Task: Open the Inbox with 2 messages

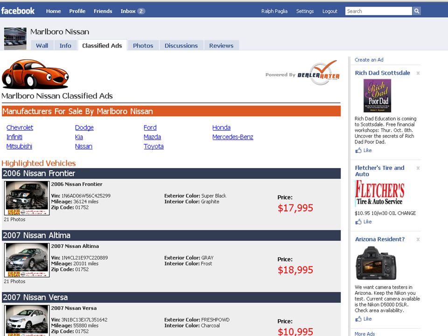Action: coord(133,11)
